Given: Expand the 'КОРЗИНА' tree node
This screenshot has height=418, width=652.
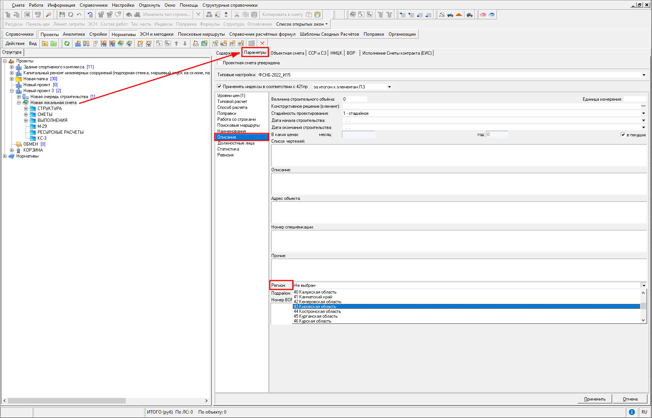Looking at the screenshot, I should pos(12,150).
